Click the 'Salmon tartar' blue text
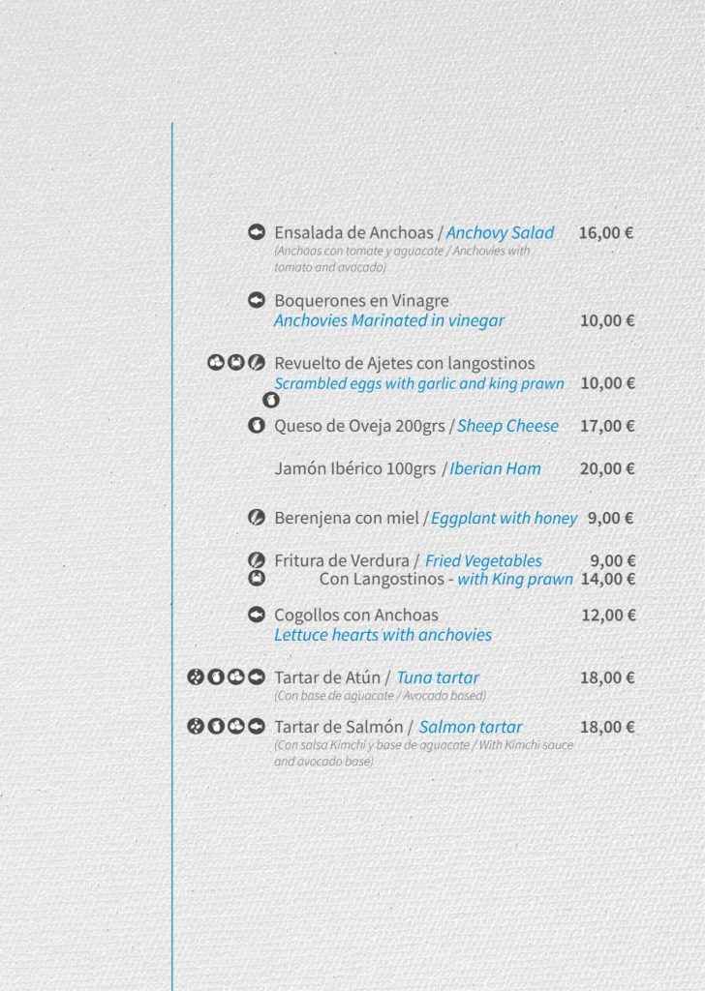This screenshot has height=991, width=705. pos(471,727)
